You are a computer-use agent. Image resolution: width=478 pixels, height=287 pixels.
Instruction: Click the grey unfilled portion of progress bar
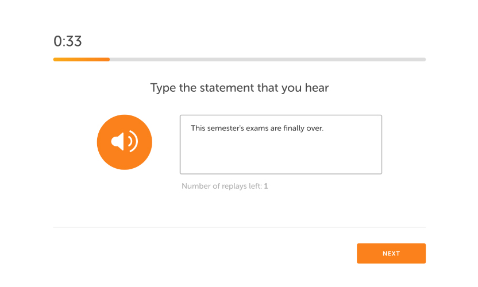pyautogui.click(x=268, y=60)
